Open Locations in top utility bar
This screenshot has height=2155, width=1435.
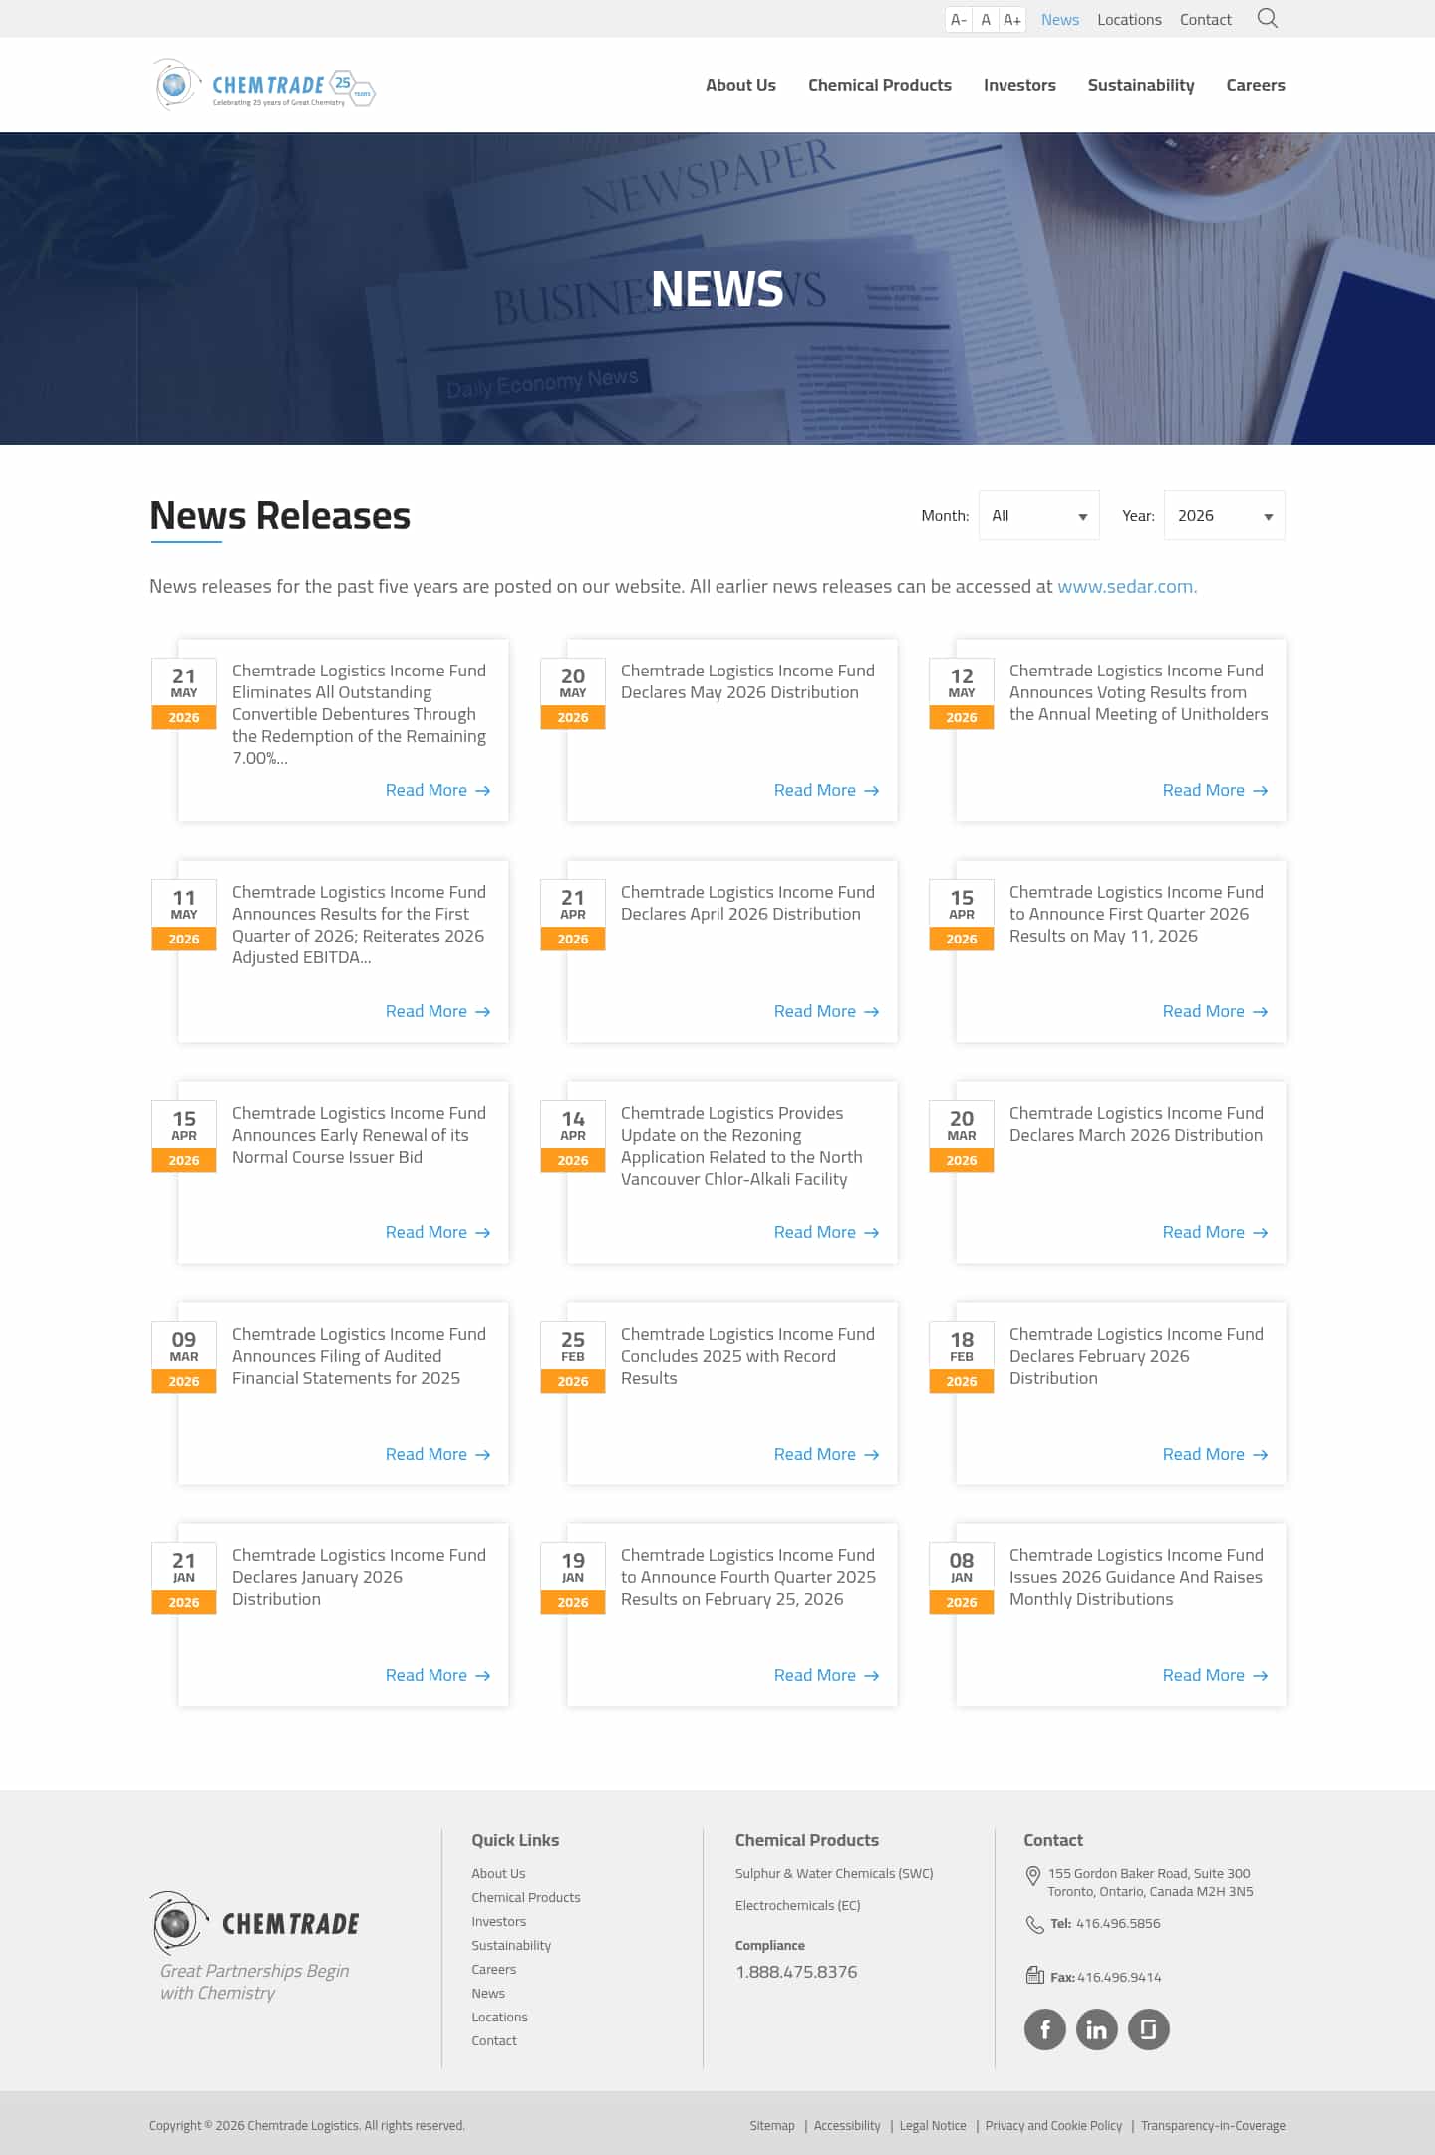[x=1129, y=20]
